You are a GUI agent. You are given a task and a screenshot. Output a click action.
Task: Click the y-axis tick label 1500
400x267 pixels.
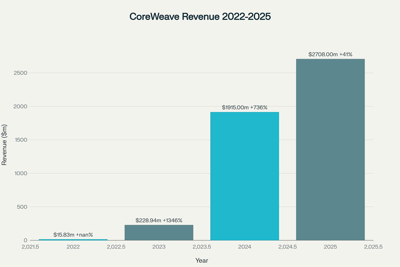[21, 140]
